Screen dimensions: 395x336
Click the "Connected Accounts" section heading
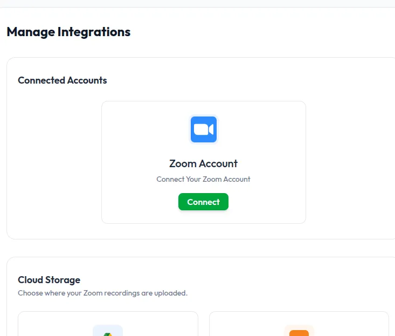63,80
